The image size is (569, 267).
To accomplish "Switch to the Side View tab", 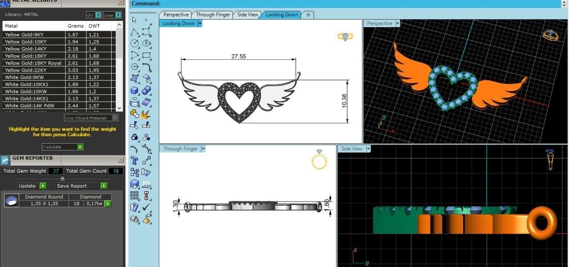I will pos(248,15).
